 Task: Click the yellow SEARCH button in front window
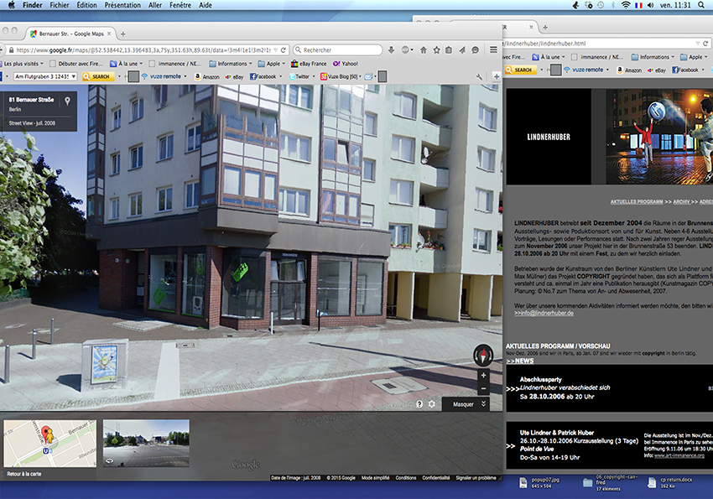coord(96,76)
